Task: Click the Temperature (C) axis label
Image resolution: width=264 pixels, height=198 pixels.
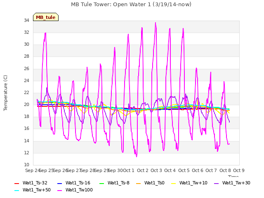Action: click(5, 93)
